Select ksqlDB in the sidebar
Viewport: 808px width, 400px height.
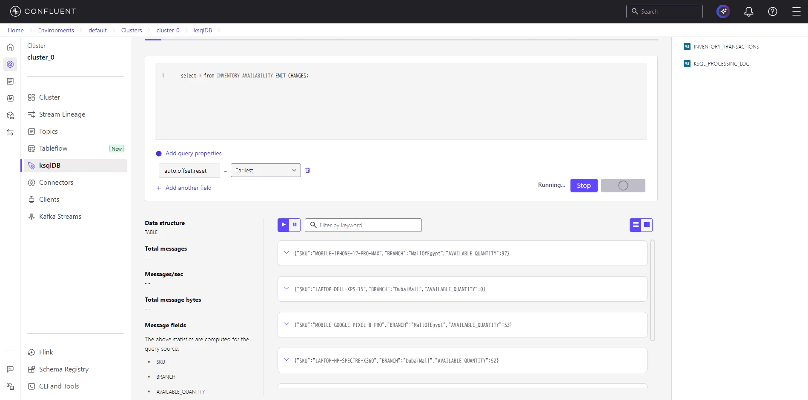coord(75,166)
